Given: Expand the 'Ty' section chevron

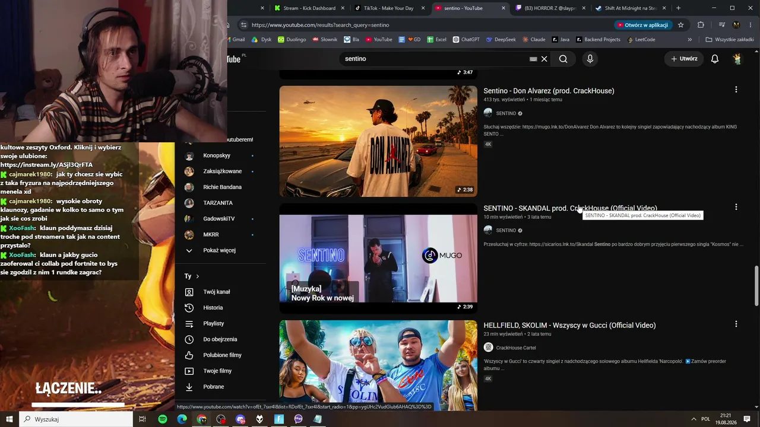Looking at the screenshot, I should [x=197, y=276].
